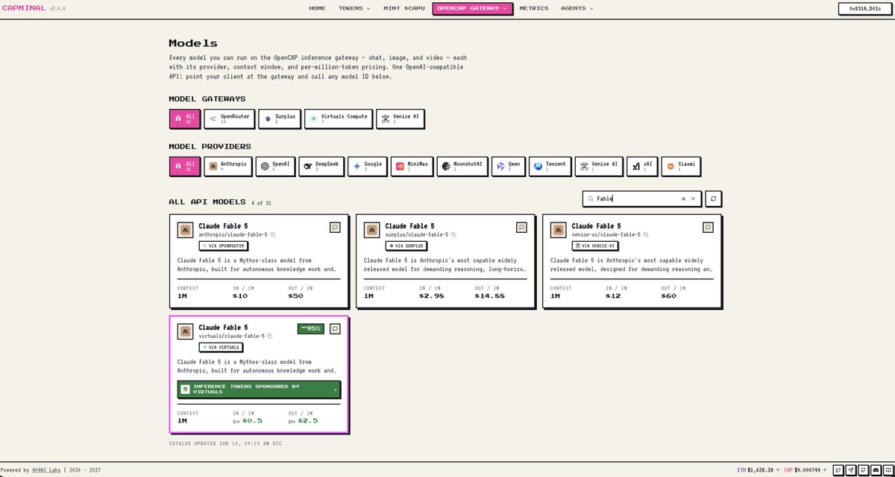Filter providers by Google
The image size is (895, 477).
tap(368, 166)
